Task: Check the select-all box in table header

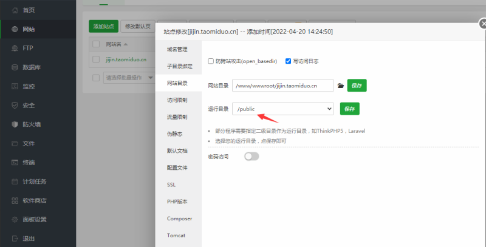Action: [x=96, y=44]
